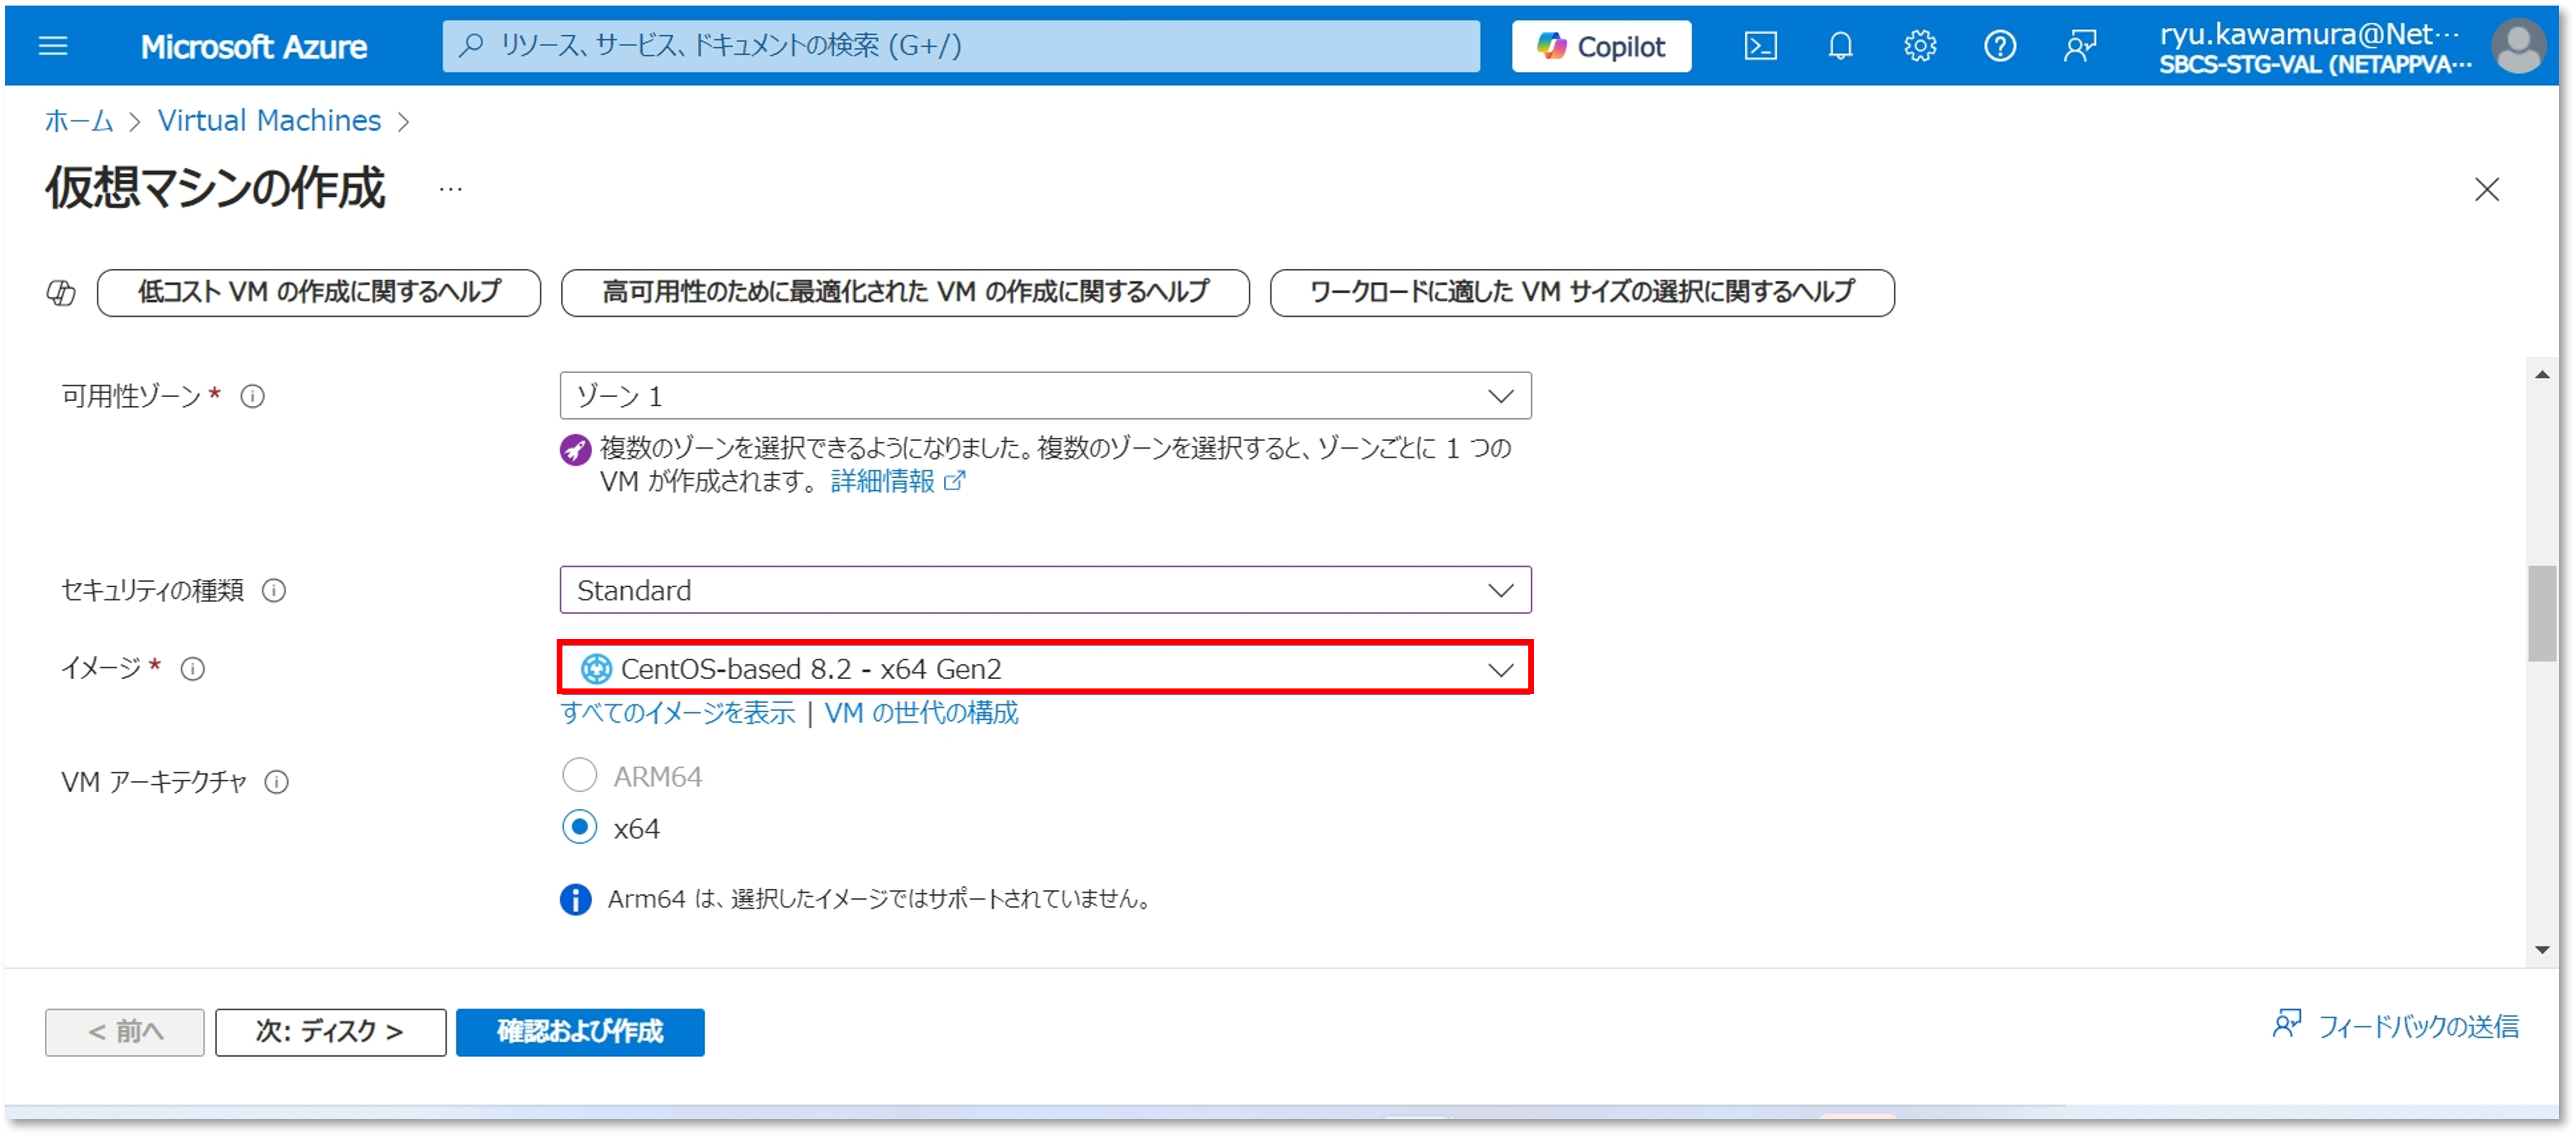Click 次: ディスク > button
This screenshot has width=2576, height=1136.
coord(330,1032)
